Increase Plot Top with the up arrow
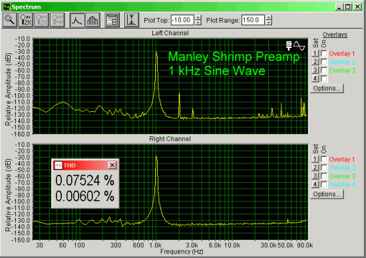 [198, 17]
